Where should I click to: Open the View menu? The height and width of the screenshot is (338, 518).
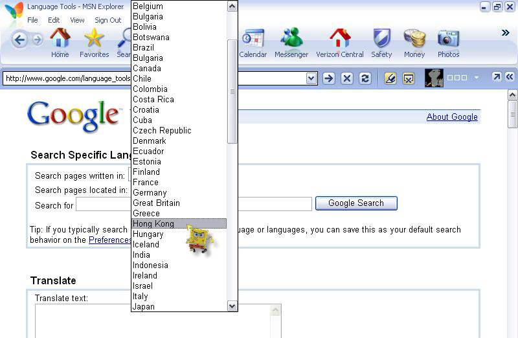[77, 20]
